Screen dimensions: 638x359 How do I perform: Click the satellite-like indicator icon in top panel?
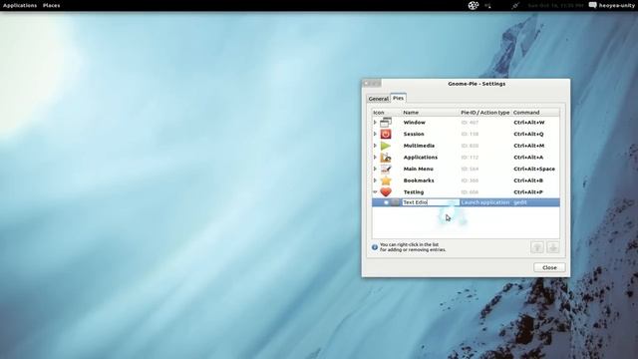pyautogui.click(x=515, y=5)
